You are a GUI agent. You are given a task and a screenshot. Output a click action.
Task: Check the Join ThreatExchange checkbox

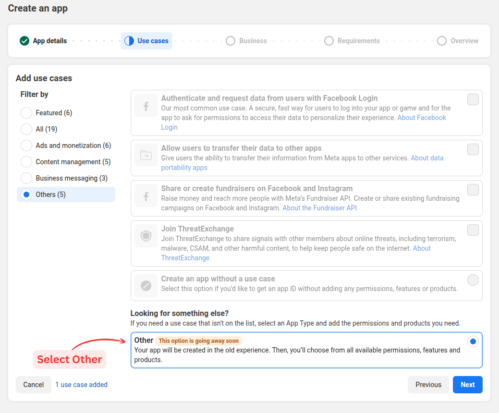(x=473, y=230)
